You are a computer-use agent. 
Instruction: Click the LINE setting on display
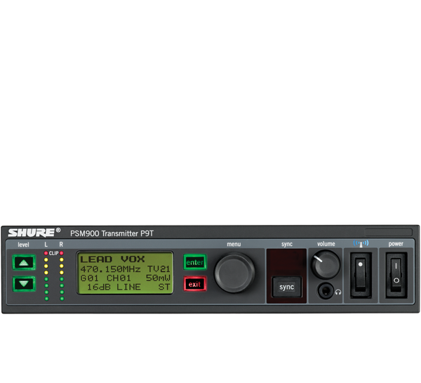[128, 287]
